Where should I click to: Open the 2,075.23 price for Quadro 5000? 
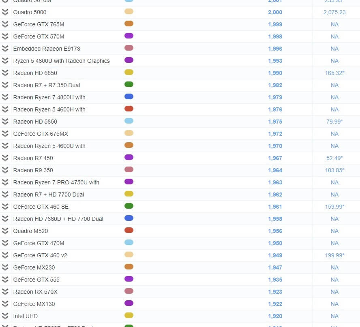click(x=334, y=13)
